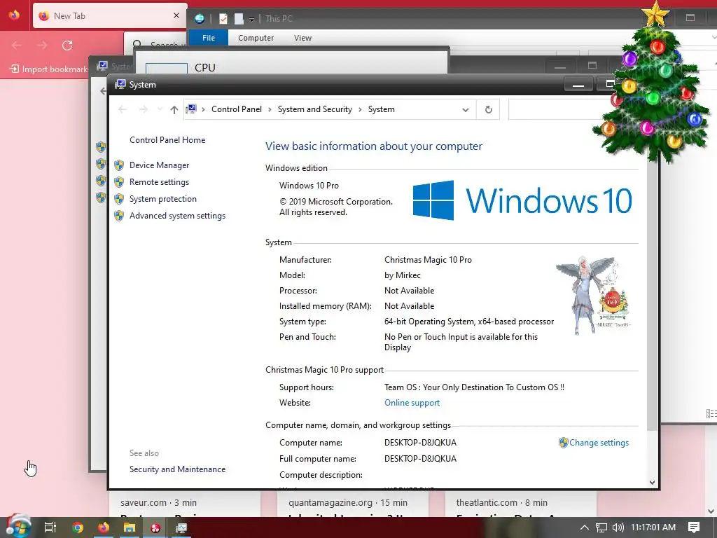Open the taskbar clock showing 11:17:01 AM

tap(653, 527)
